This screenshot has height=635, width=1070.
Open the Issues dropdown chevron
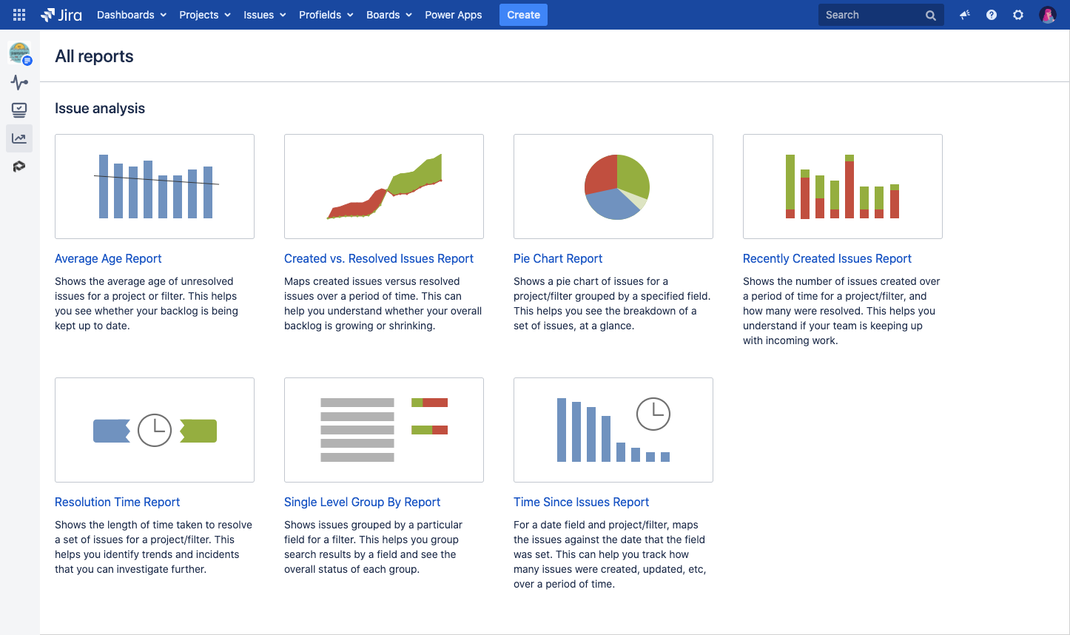coord(282,14)
